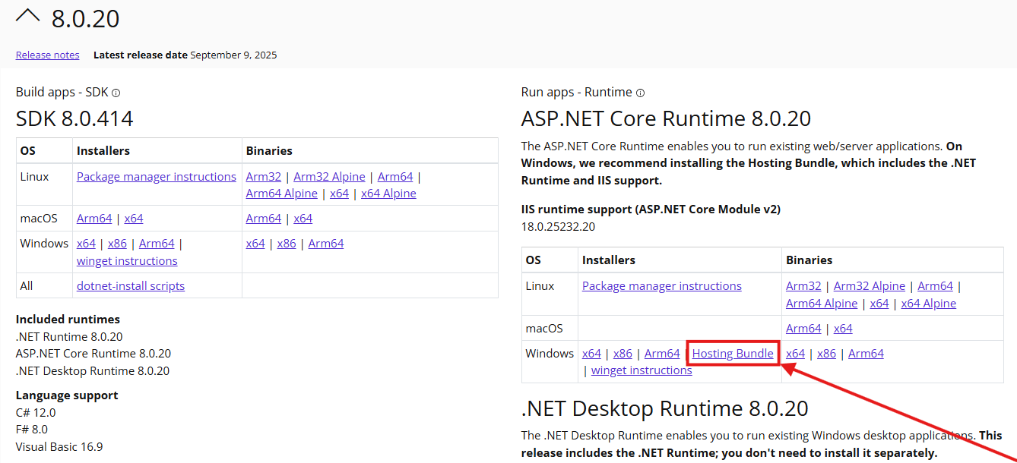Download SDK Linux Arm32 Alpine binary
The height and width of the screenshot is (463, 1017).
tap(329, 176)
